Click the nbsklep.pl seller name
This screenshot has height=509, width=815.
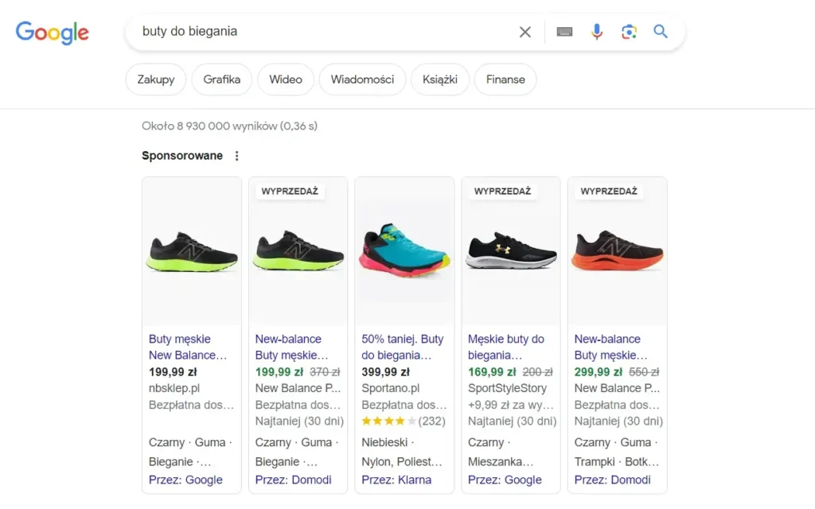(x=174, y=388)
